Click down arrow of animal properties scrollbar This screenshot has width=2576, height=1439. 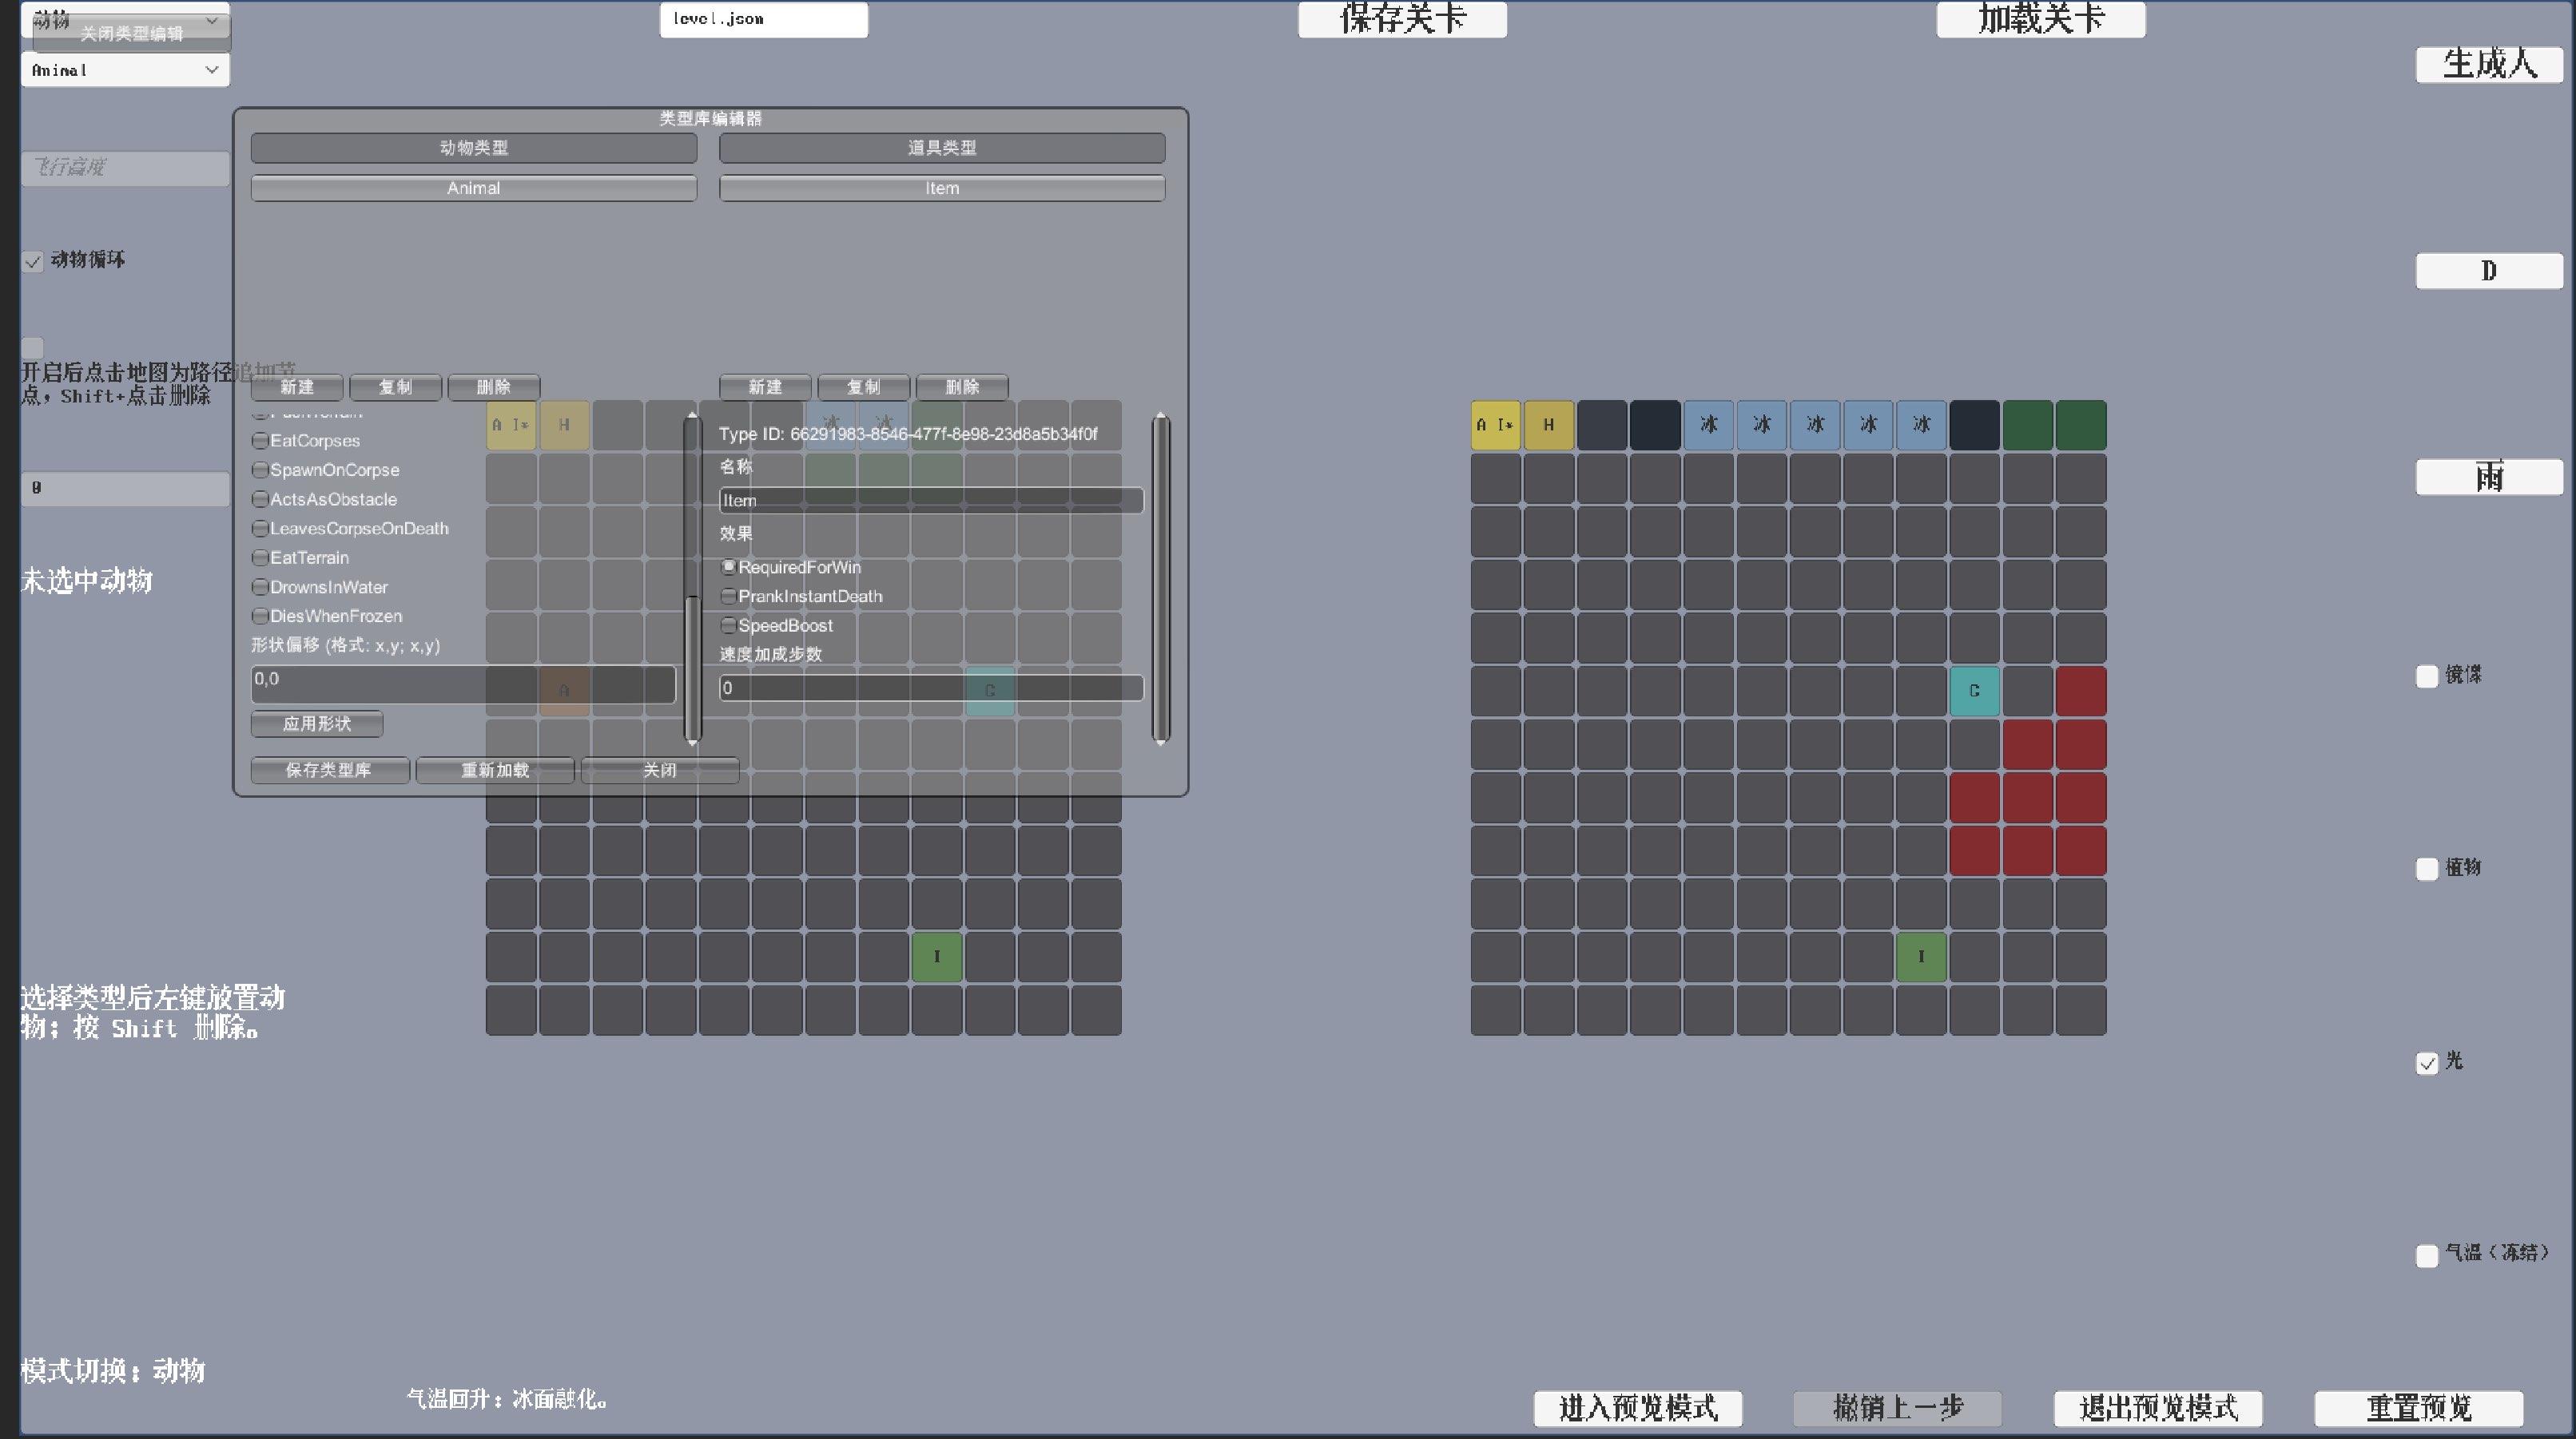pos(692,742)
